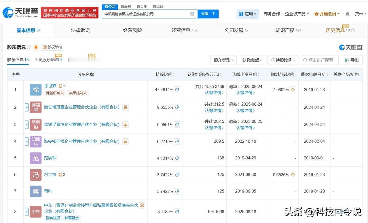The image size is (368, 223).
Task: Clear the search box with the X icon
Action: point(192,14)
